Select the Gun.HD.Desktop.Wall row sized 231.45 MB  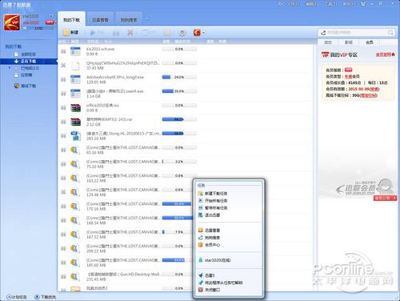pos(186,277)
